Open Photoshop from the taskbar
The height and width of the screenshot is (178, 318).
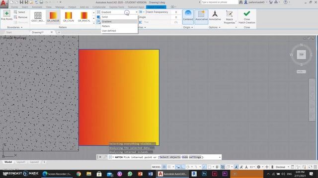(x=204, y=174)
